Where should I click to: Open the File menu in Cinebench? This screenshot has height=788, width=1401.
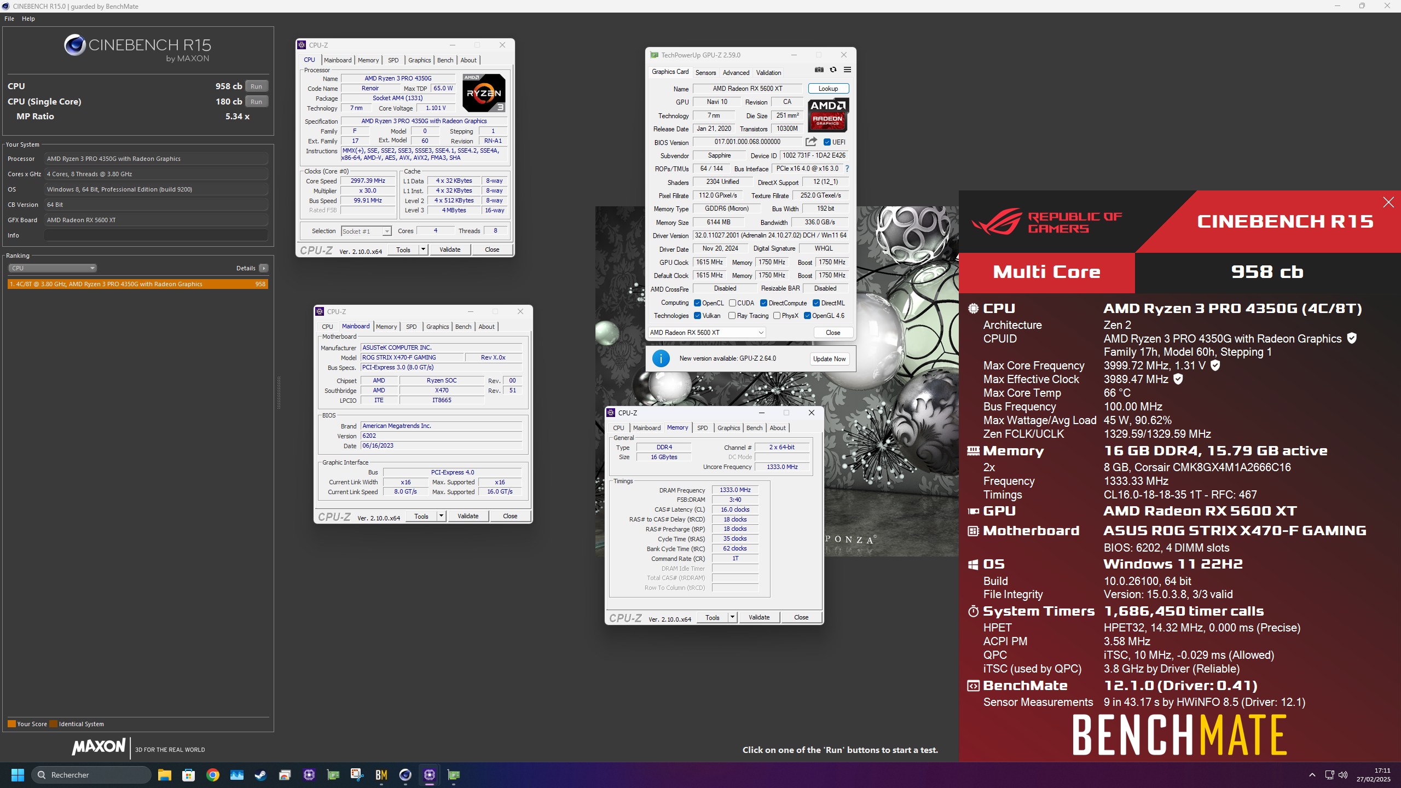click(x=9, y=19)
